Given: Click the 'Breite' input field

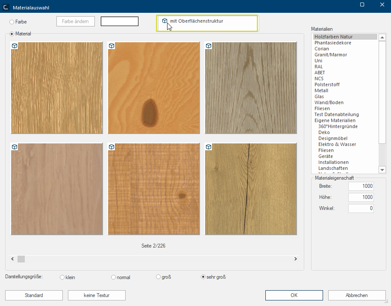Looking at the screenshot, I should [x=361, y=186].
